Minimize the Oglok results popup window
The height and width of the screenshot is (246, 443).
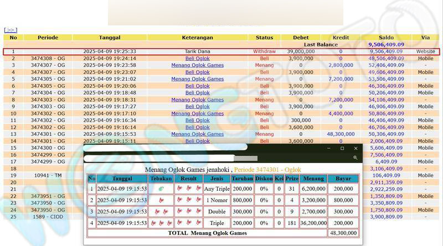[328, 148]
